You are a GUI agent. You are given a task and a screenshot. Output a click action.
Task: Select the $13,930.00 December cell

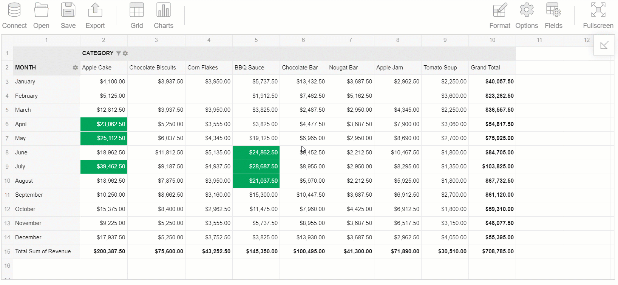tap(303, 237)
